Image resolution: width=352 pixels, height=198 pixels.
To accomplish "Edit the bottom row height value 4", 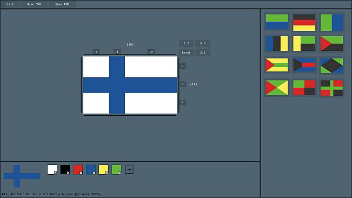I will (x=183, y=102).
